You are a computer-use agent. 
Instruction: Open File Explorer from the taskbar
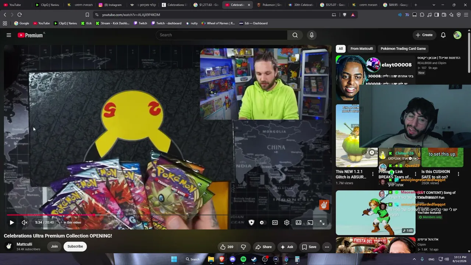[211, 259]
